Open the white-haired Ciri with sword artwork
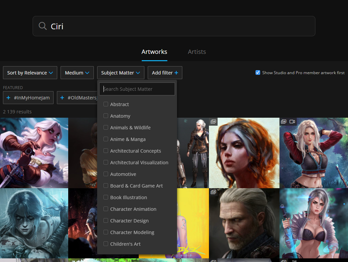 (x=34, y=153)
